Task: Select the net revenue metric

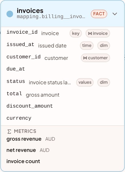Action: pyautogui.click(x=21, y=150)
